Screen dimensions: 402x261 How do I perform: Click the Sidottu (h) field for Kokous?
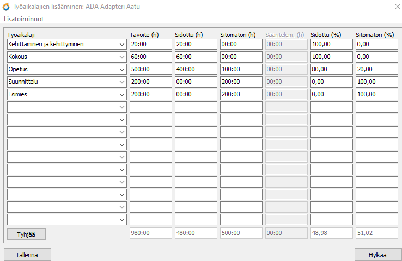(x=196, y=57)
